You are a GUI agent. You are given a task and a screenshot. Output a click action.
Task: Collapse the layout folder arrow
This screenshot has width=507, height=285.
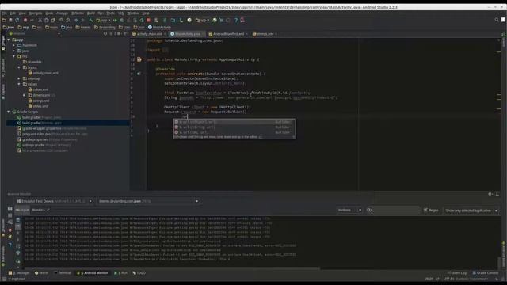(x=19, y=67)
